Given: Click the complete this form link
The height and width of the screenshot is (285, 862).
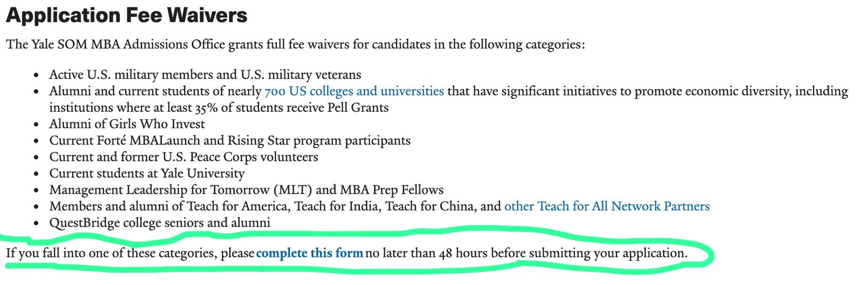Looking at the screenshot, I should click(x=309, y=253).
